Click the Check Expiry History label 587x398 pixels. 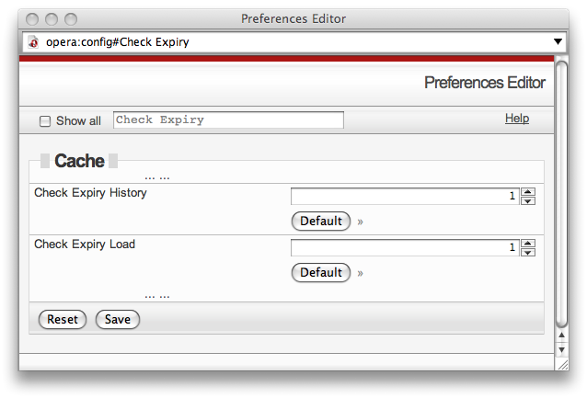[90, 193]
